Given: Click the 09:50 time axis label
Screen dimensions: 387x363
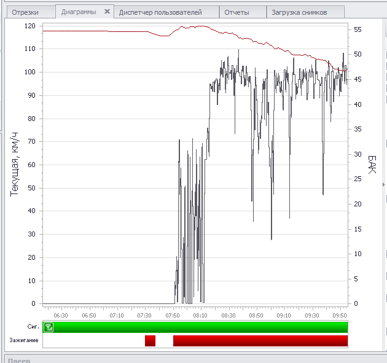Looking at the screenshot, I should 339,315.
